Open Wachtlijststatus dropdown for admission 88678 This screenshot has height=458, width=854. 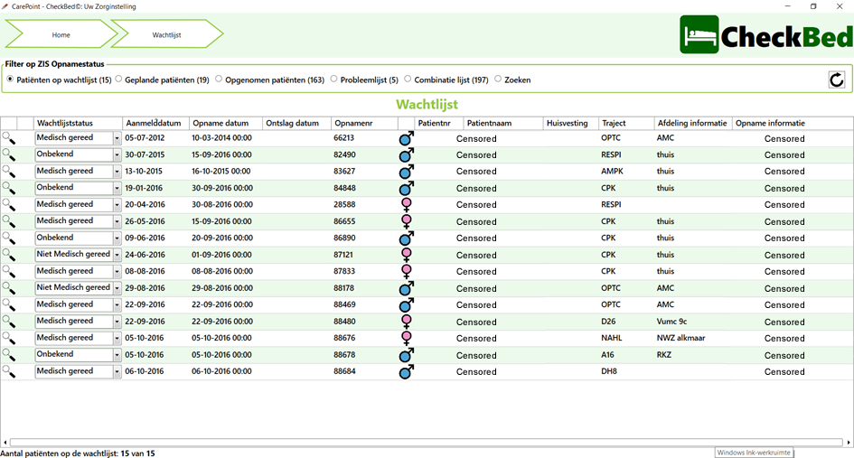(117, 354)
